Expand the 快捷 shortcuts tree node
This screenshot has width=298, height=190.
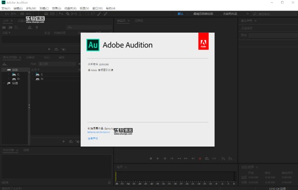4,83
